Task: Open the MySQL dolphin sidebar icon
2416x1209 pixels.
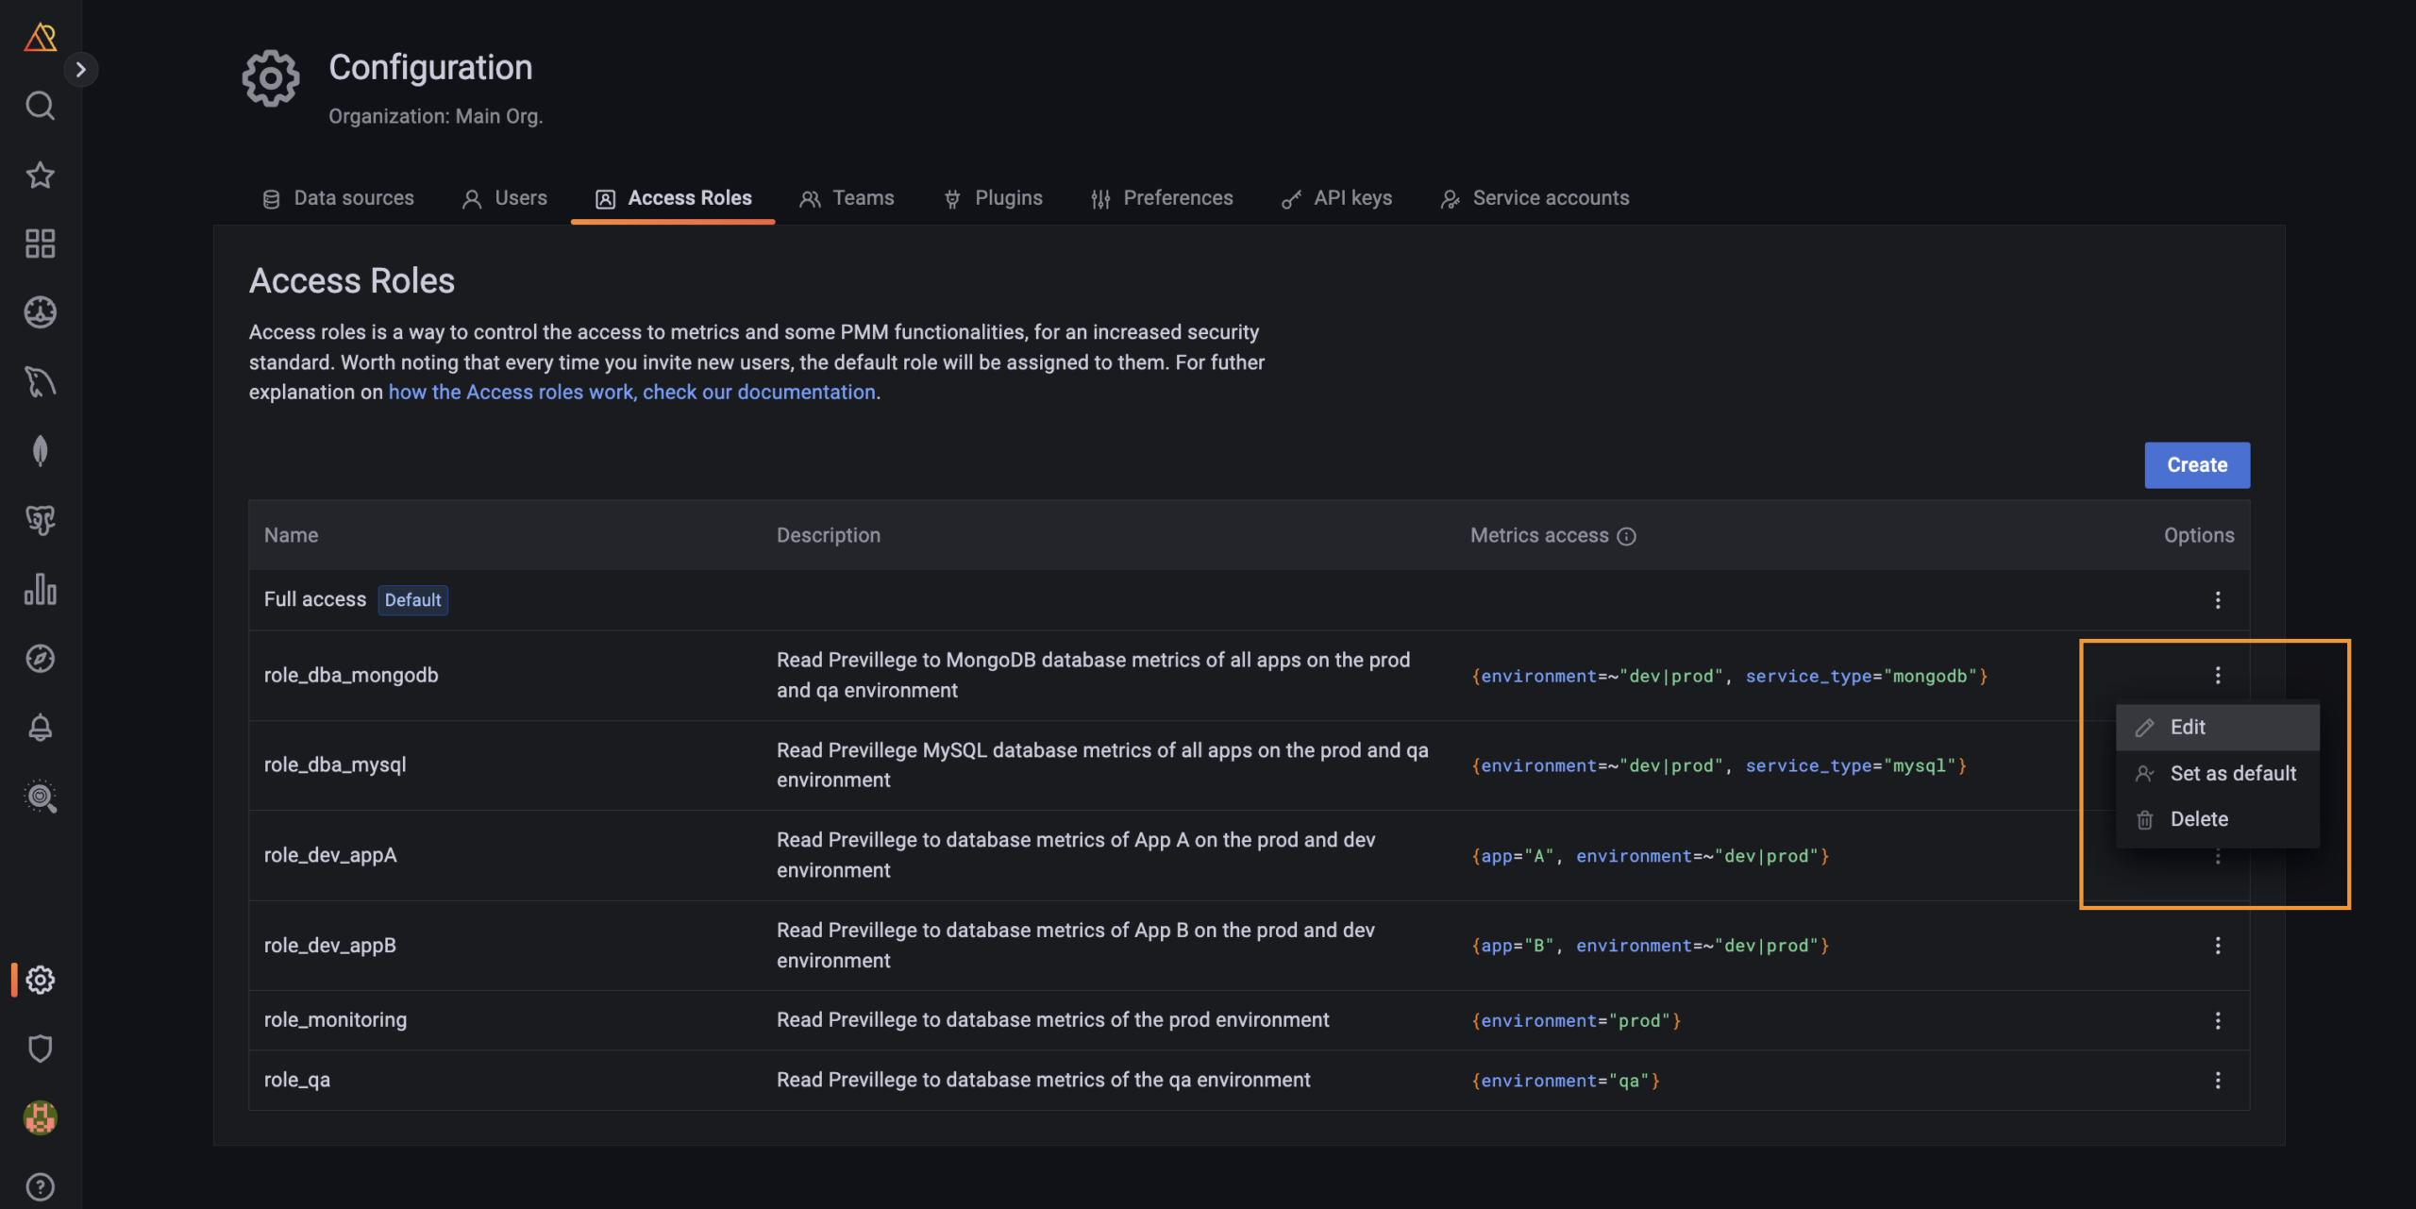Action: (40, 381)
